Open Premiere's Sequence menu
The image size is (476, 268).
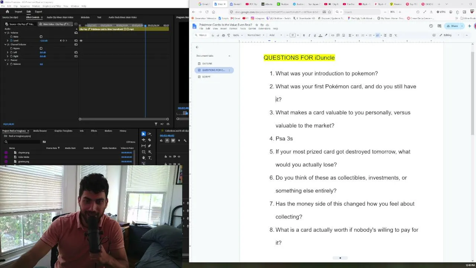click(x=25, y=6)
